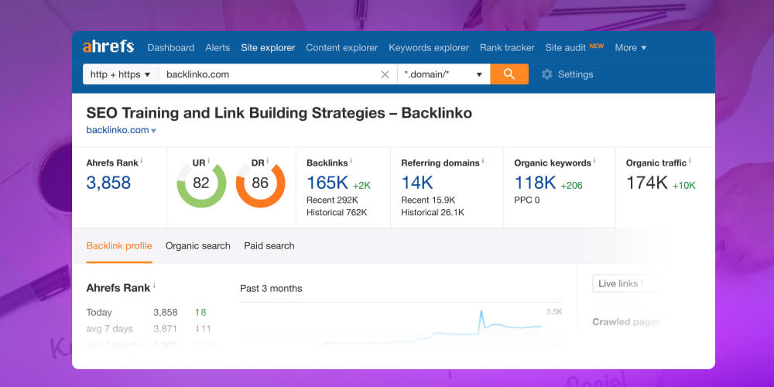
Task: Expand the backlinko.com URL dropdown arrow
Action: click(x=153, y=131)
